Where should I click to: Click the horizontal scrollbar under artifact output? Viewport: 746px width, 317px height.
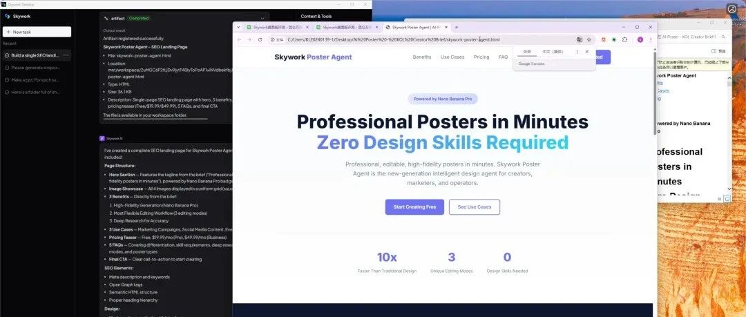point(155,119)
